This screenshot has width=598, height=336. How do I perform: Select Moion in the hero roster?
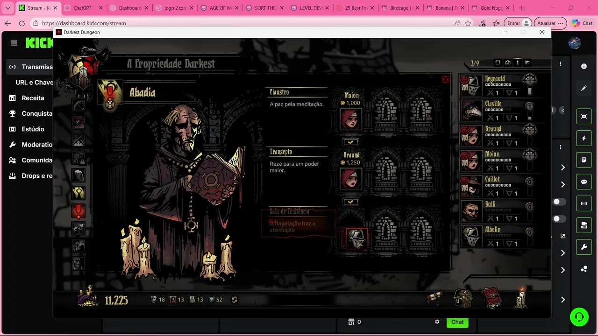(x=498, y=161)
